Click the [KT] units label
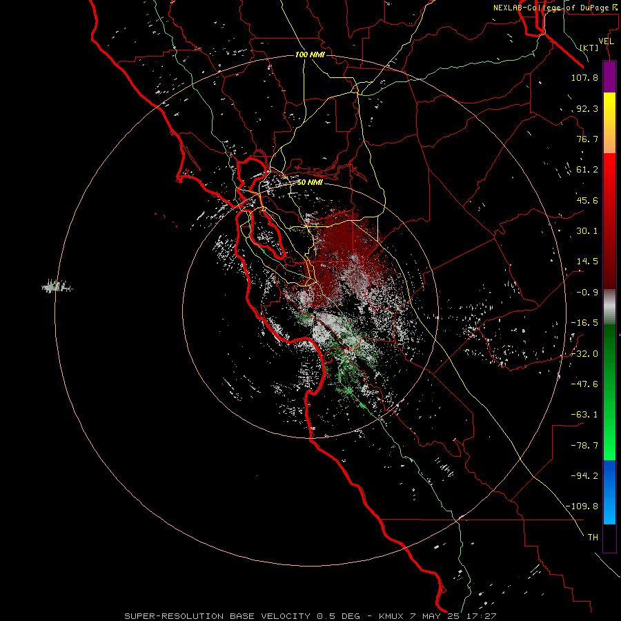Viewport: 621px width, 621px height. (589, 48)
